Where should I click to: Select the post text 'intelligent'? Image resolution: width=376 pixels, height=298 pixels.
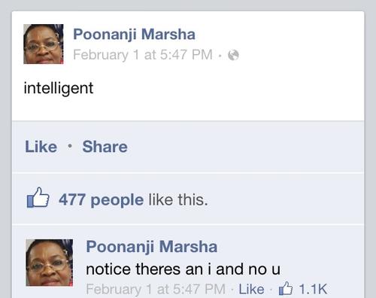tap(59, 88)
